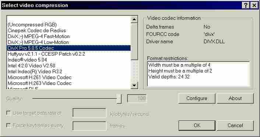Click the DIVX.DLL driver name value
The height and width of the screenshot is (137, 260).
pyautogui.click(x=214, y=41)
